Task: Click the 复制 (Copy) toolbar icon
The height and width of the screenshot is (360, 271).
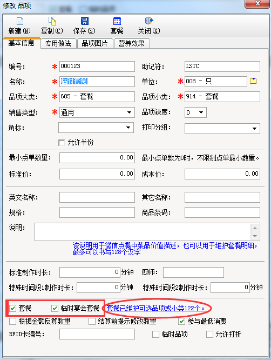Action: 52,21
